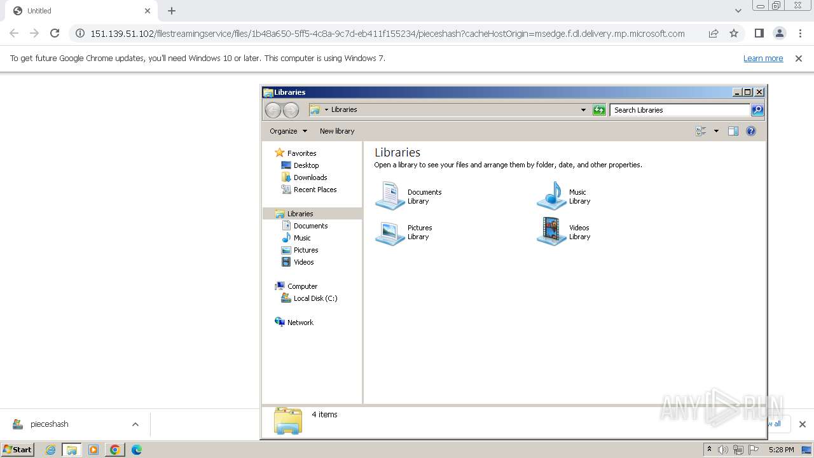Open the Music library icon

click(551, 195)
